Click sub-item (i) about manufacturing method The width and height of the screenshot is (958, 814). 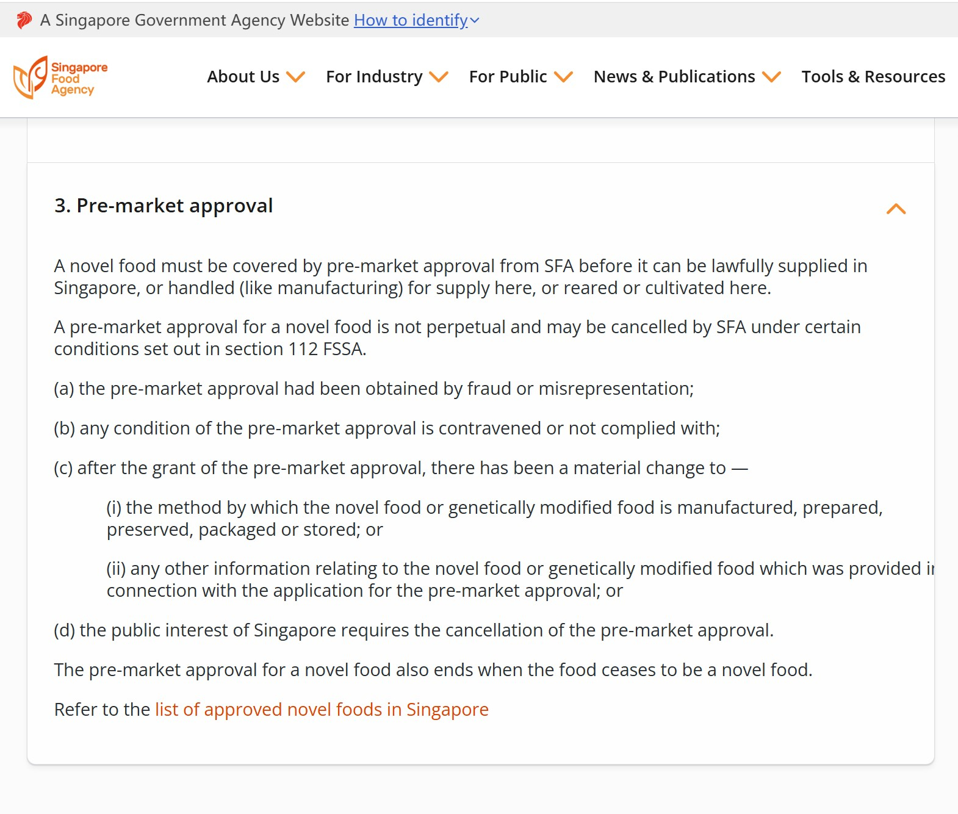coord(494,519)
